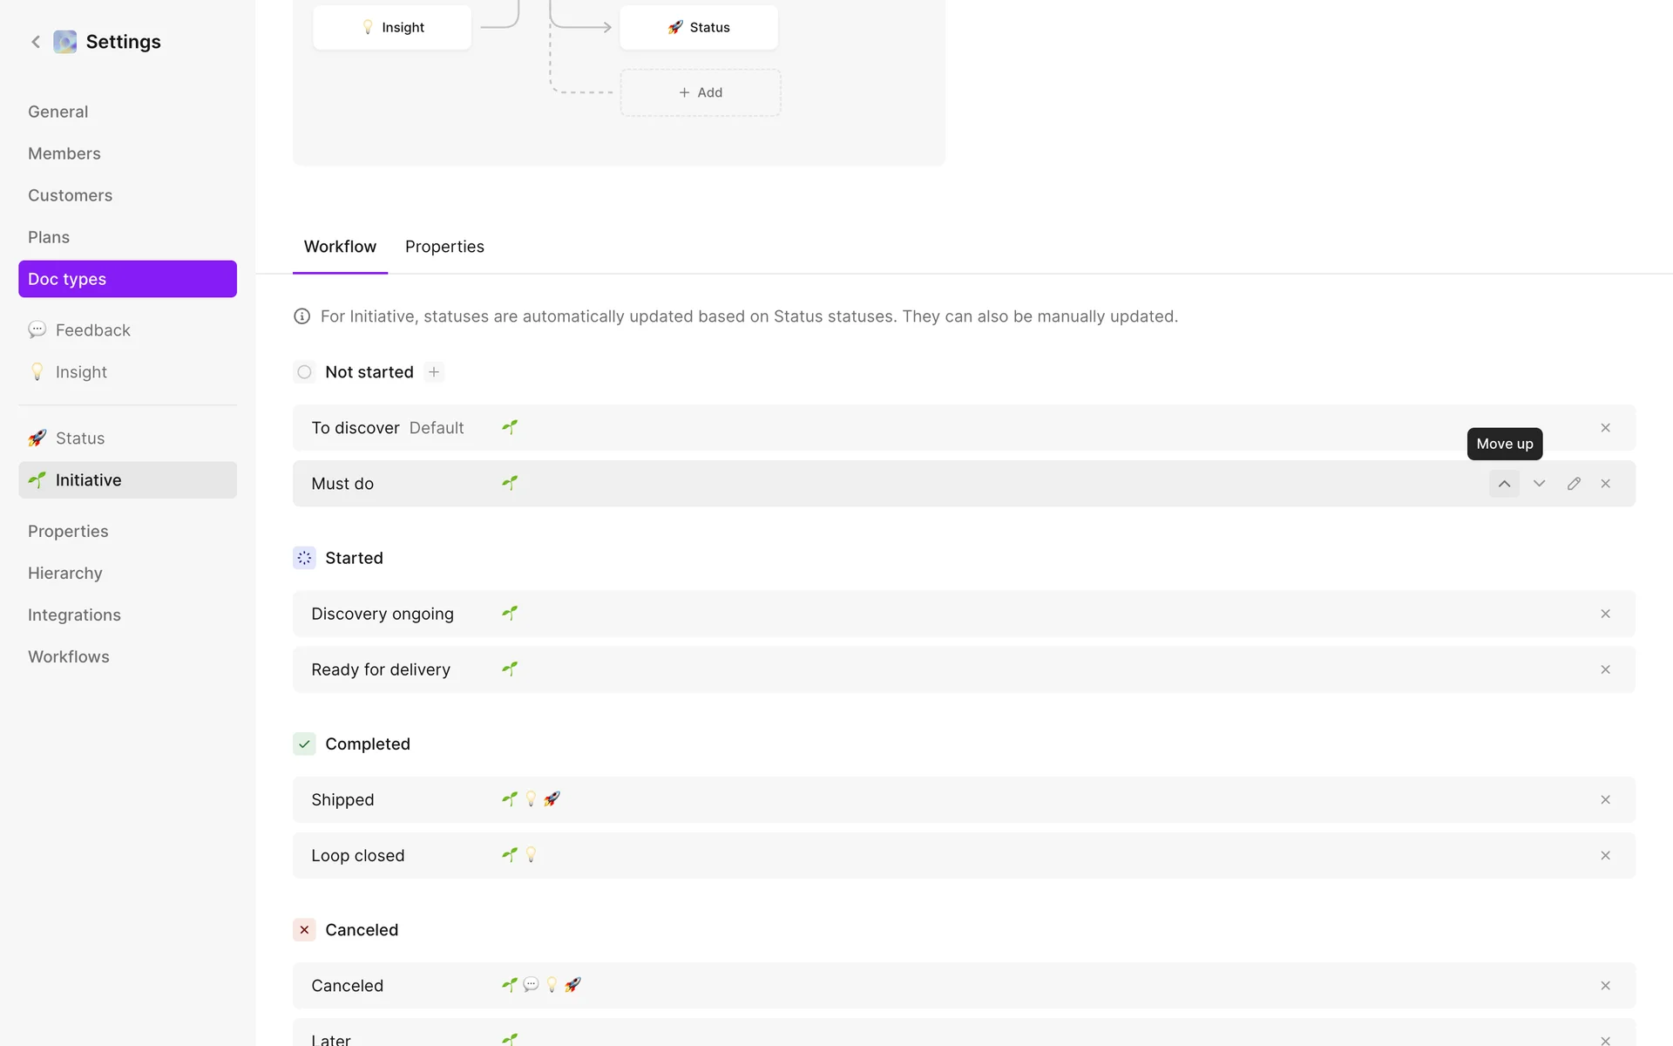
Task: Add a new node in hierarchy diagram
Action: click(701, 92)
